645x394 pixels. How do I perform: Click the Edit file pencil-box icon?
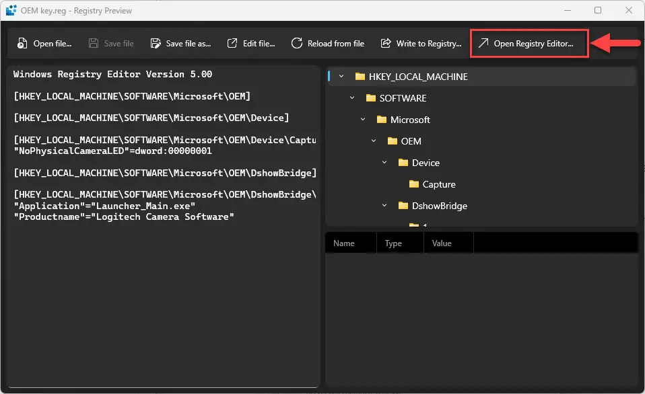click(232, 43)
